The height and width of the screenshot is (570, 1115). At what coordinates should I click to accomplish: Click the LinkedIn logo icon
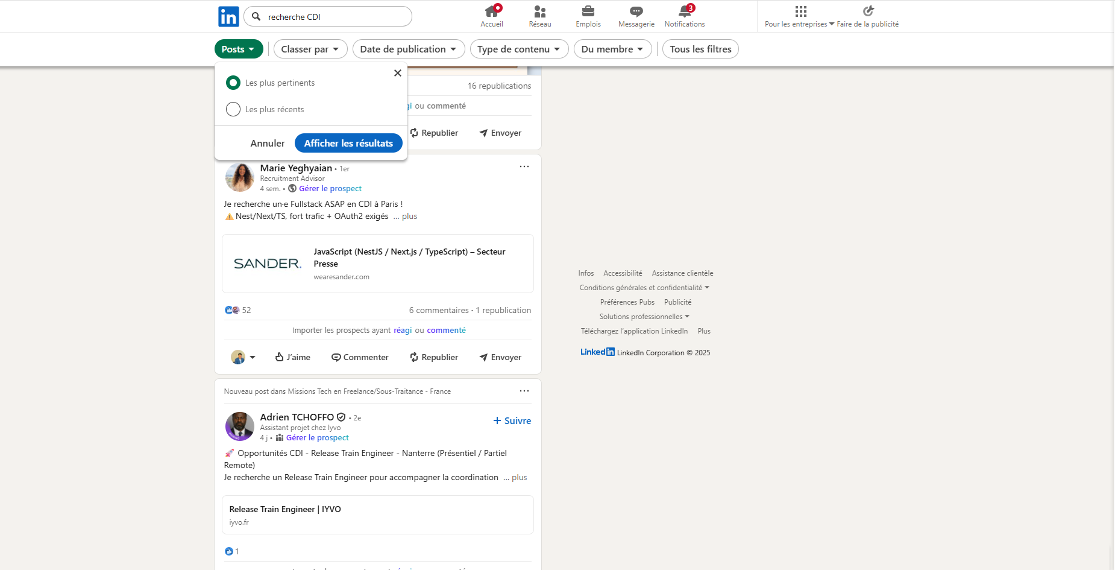tap(228, 16)
